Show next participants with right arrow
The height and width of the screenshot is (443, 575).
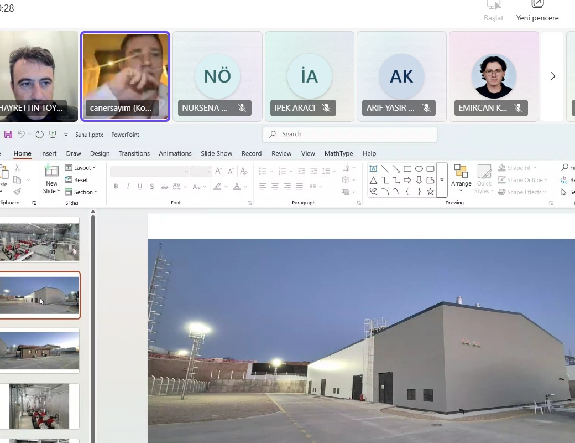552,76
